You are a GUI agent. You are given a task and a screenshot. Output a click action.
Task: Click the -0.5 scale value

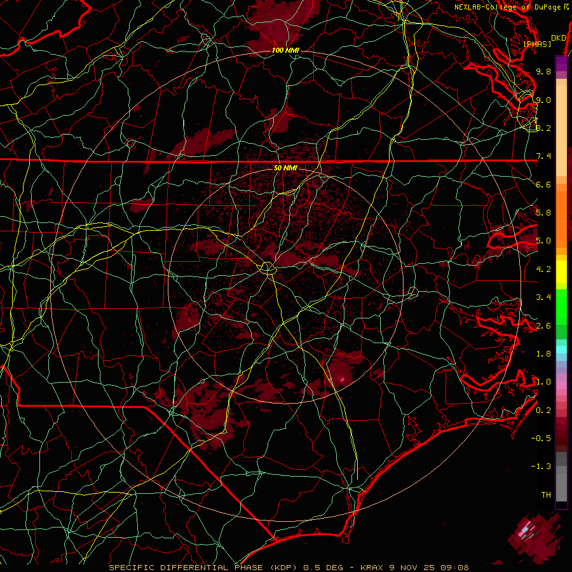point(541,439)
